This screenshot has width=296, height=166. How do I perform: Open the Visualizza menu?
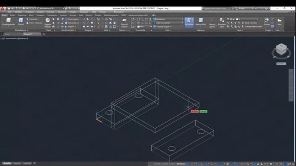[30, 12]
